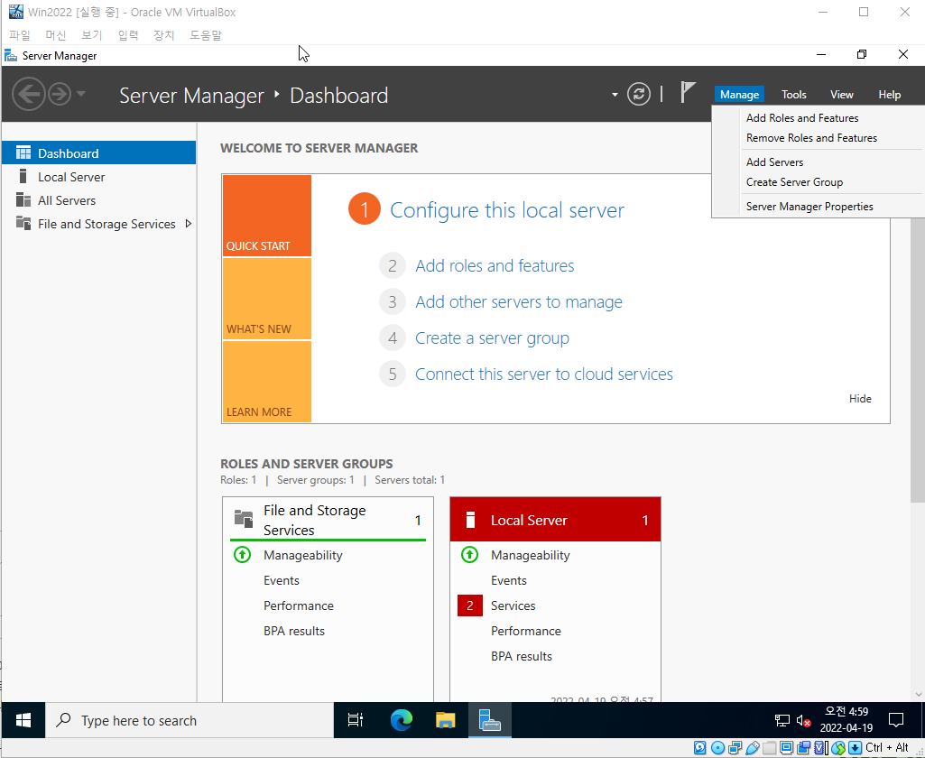Click Connect this server to cloud services
The width and height of the screenshot is (925, 758).
544,374
